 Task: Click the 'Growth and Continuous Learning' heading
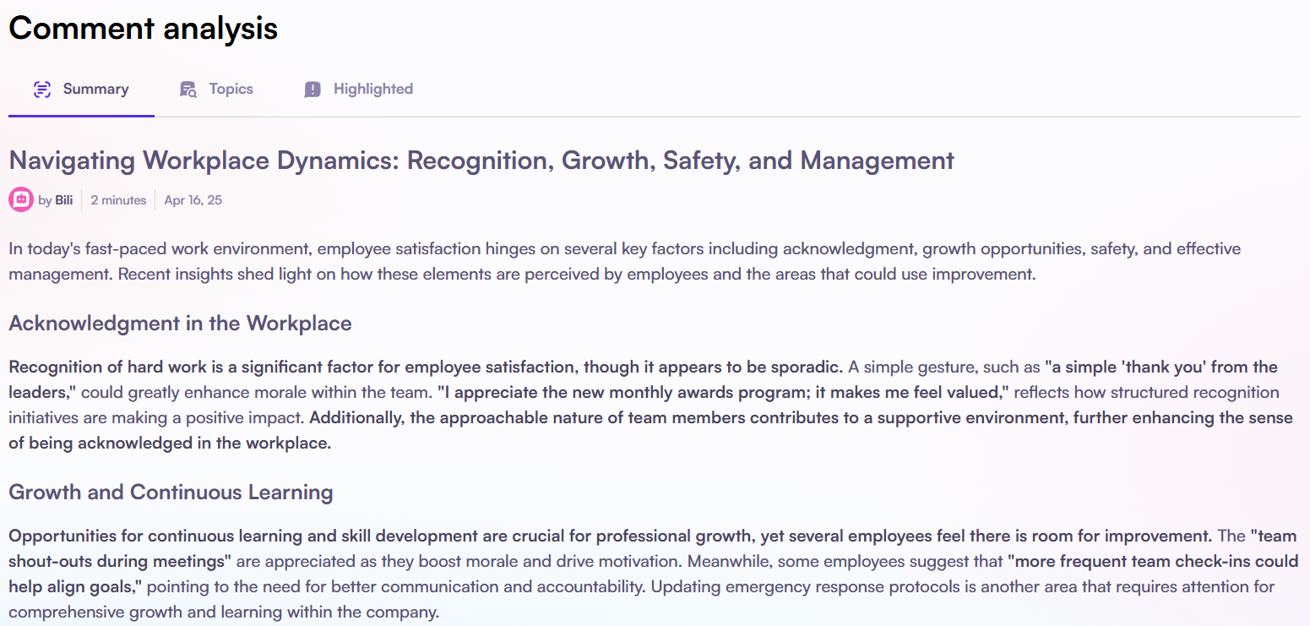[171, 493]
